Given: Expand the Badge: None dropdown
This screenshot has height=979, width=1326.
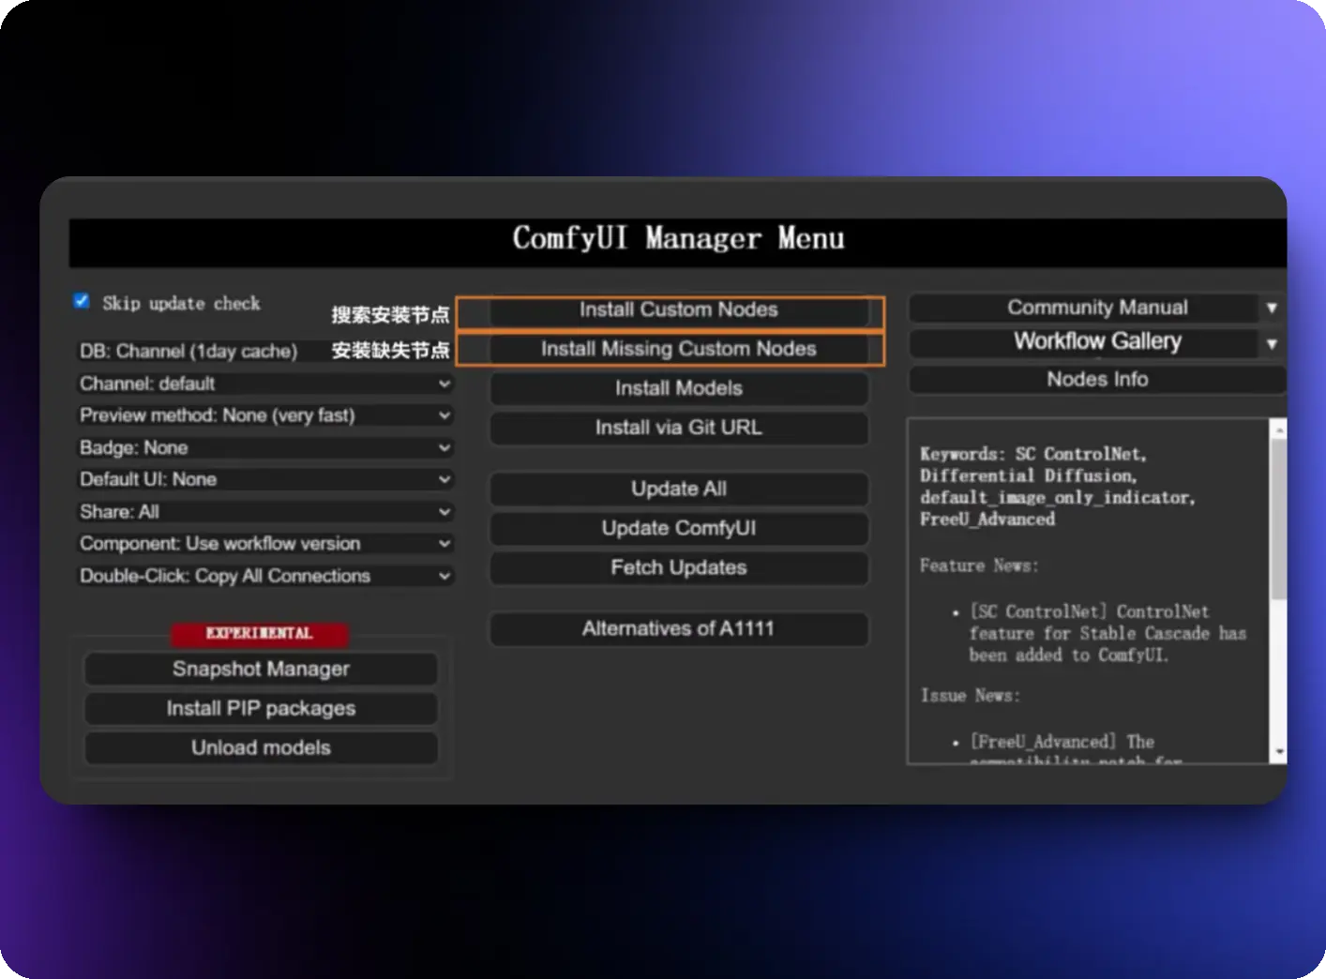Looking at the screenshot, I should pyautogui.click(x=264, y=447).
